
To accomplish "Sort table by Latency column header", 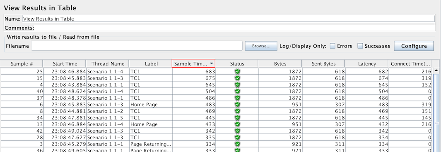I will [x=367, y=63].
